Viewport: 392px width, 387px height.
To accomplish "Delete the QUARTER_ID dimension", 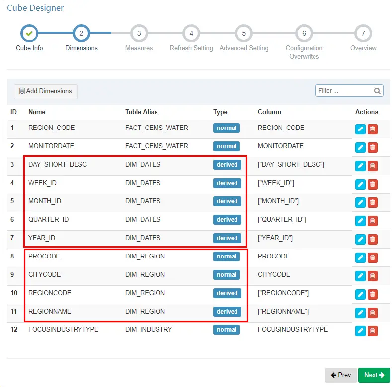I will point(372,221).
